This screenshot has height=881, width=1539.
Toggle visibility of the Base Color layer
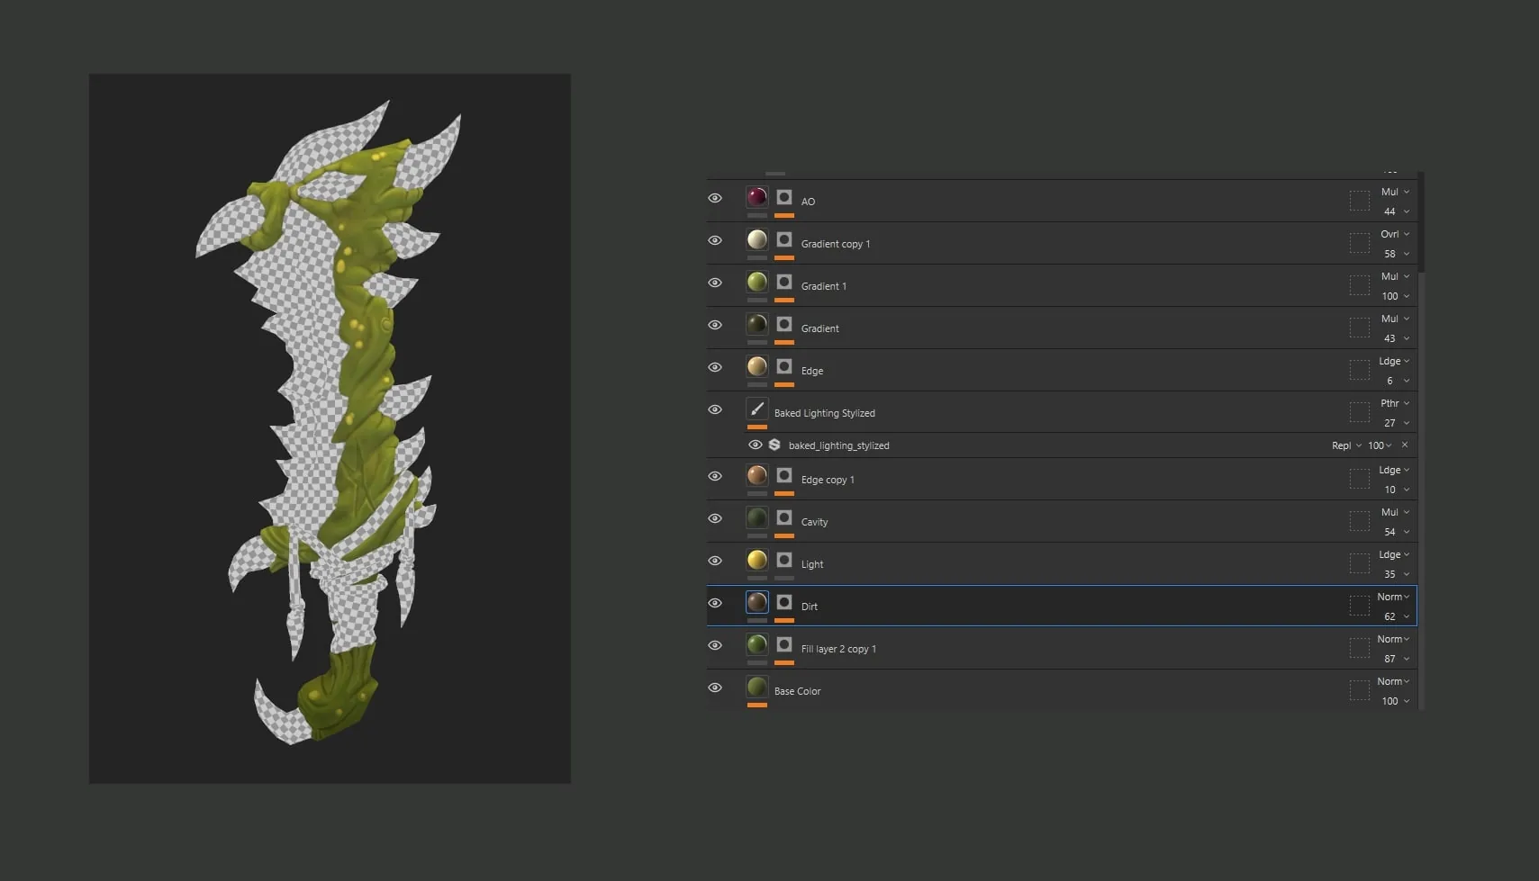coord(715,688)
